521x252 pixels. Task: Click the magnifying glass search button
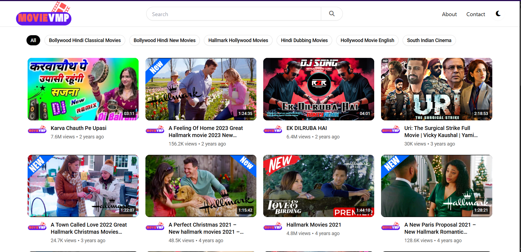[x=332, y=14]
